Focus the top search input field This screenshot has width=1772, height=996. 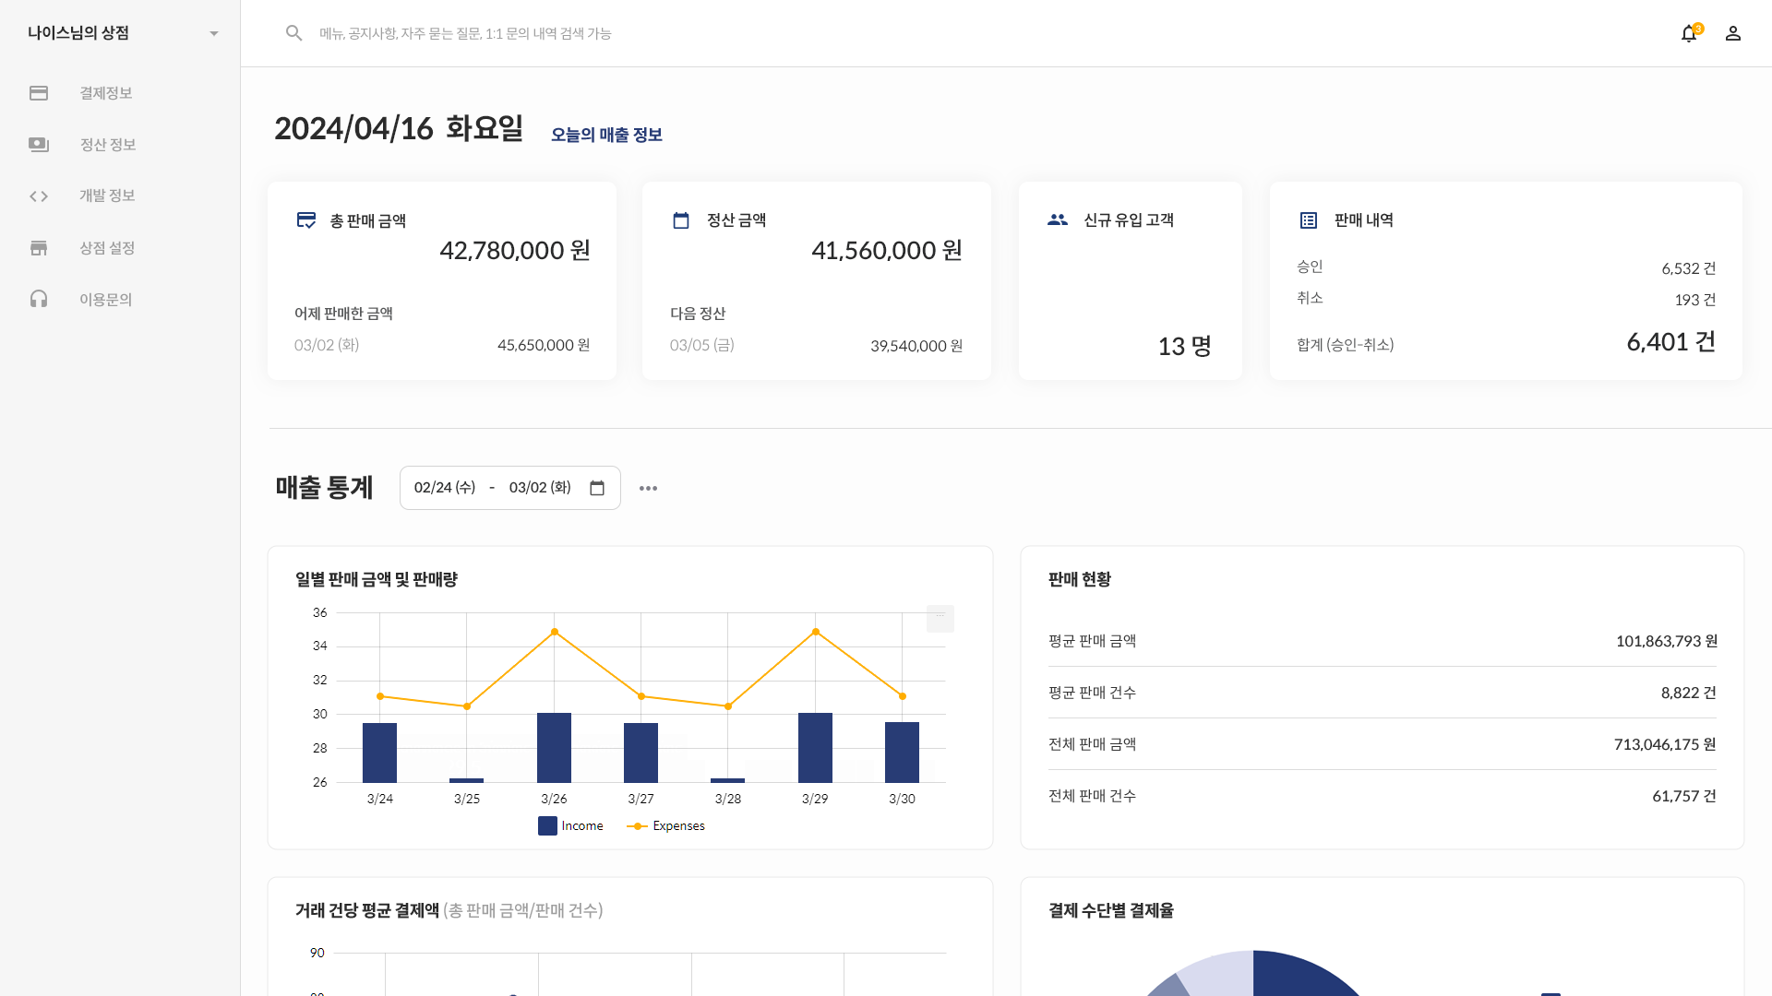point(465,33)
